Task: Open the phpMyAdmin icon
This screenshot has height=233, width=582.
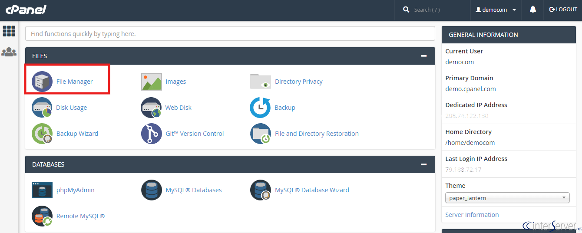Action: pos(42,190)
